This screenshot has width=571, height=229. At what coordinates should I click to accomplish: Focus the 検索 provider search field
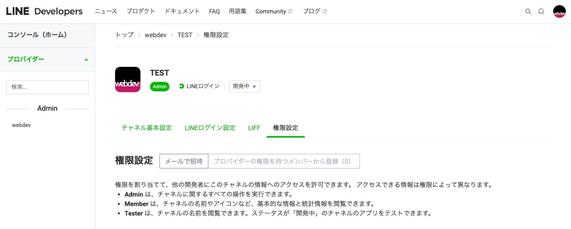pyautogui.click(x=47, y=87)
